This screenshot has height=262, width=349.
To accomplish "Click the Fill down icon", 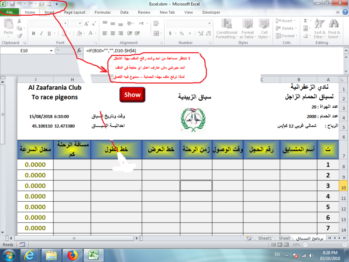I will pos(306,28).
